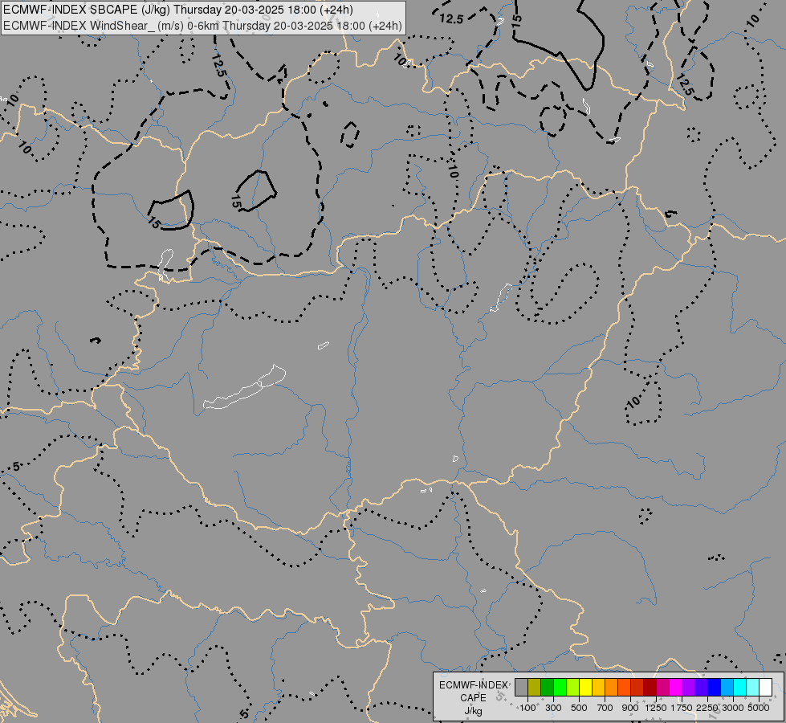
Task: Click the olive swatch in CAPE legend
Action: point(535,688)
